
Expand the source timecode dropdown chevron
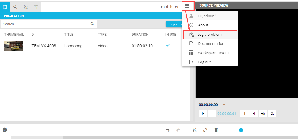pyautogui.click(x=224, y=105)
